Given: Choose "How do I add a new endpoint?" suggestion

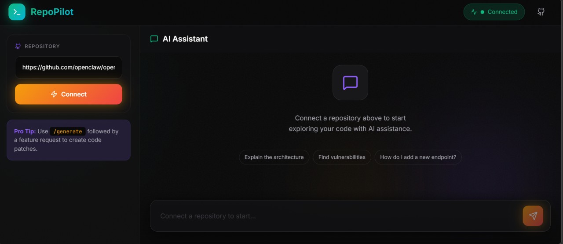Looking at the screenshot, I should tap(418, 157).
